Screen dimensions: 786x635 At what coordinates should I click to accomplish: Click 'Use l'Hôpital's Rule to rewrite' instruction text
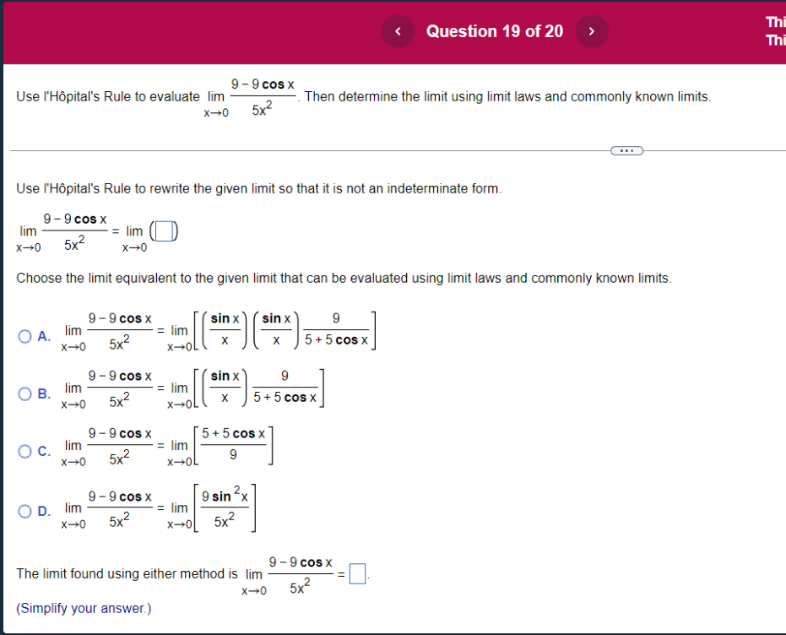point(258,188)
